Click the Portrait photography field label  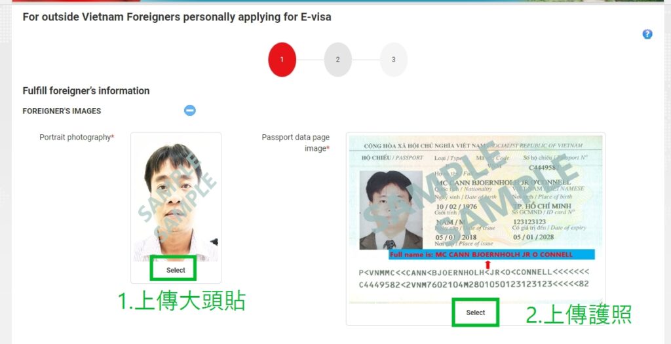click(77, 138)
